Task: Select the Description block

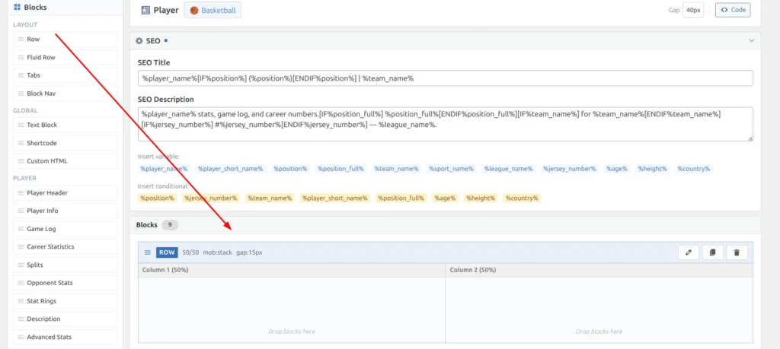Action: coord(66,319)
